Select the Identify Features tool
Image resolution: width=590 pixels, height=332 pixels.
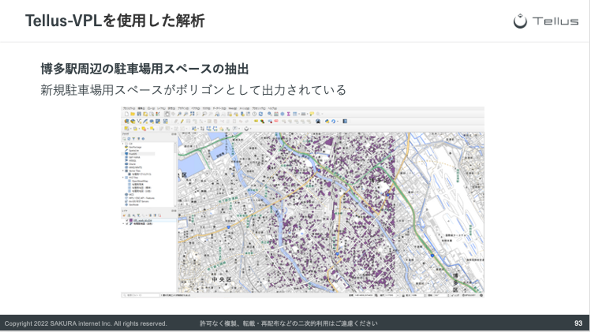click(x=270, y=114)
